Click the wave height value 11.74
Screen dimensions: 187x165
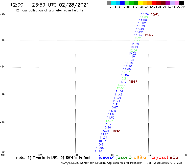pos(116,101)
